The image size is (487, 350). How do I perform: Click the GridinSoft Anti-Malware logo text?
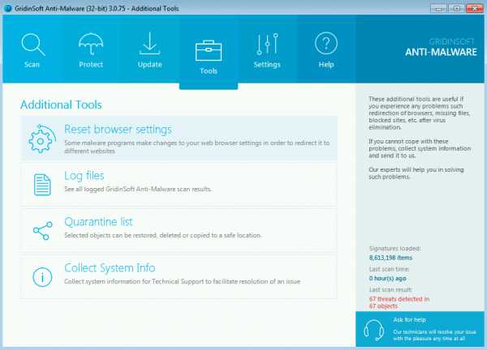coord(441,48)
